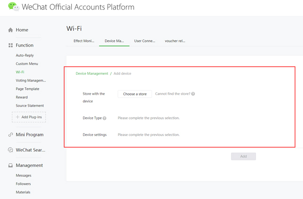This screenshot has width=303, height=199.
Task: Click the Mini Program link icon
Action: pyautogui.click(x=10, y=135)
